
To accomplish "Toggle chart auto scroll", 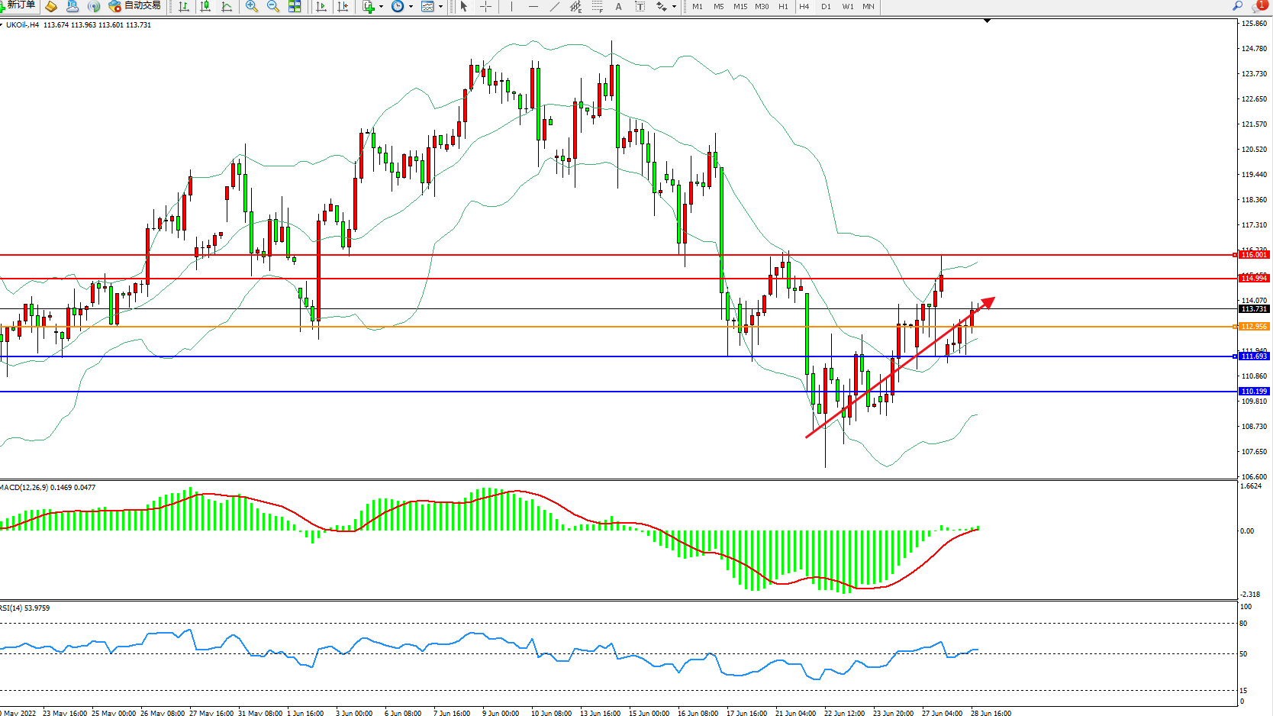I will click(x=321, y=6).
